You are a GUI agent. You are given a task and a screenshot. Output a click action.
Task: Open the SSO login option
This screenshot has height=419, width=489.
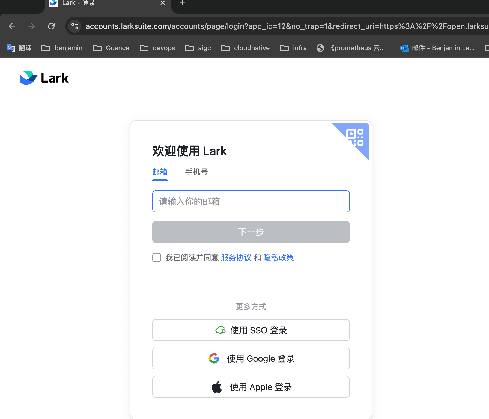pyautogui.click(x=251, y=330)
